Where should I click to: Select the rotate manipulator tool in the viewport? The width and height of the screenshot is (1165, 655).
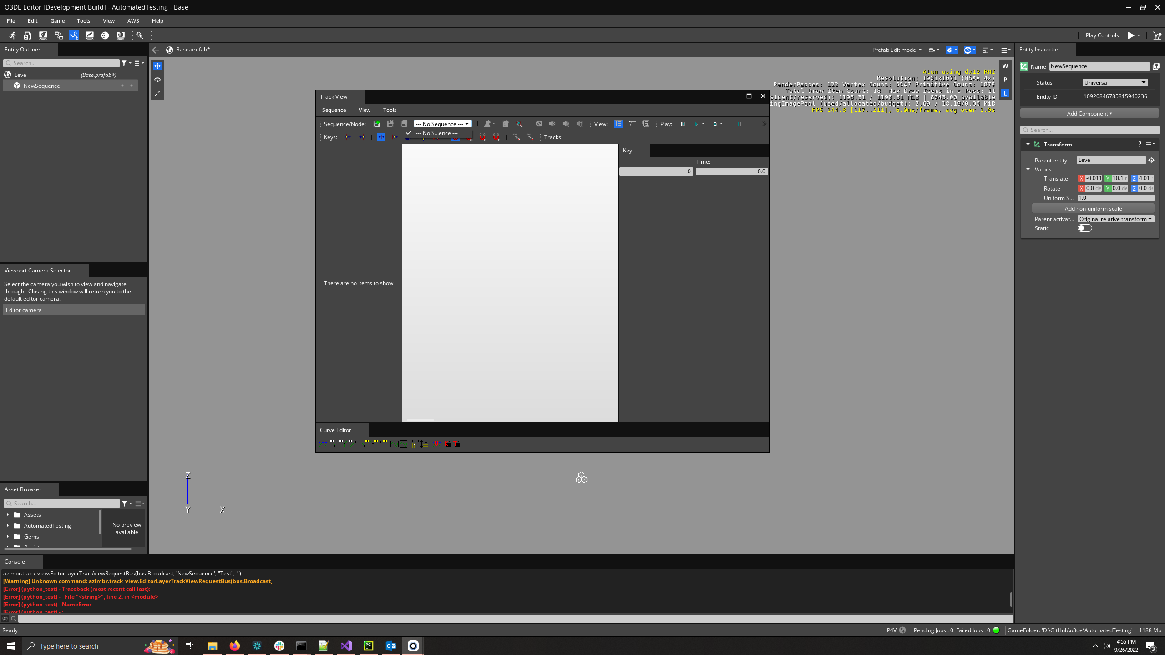pyautogui.click(x=157, y=80)
